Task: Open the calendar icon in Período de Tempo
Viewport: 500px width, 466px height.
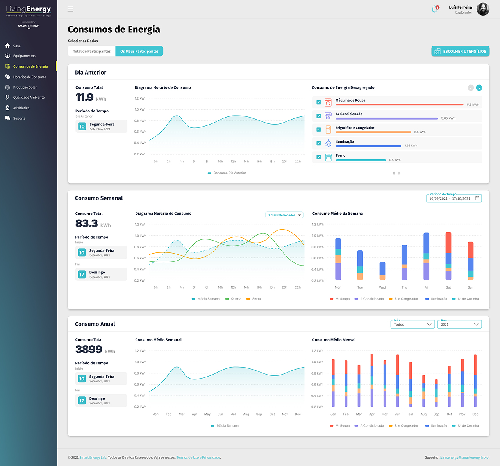Action: click(477, 198)
